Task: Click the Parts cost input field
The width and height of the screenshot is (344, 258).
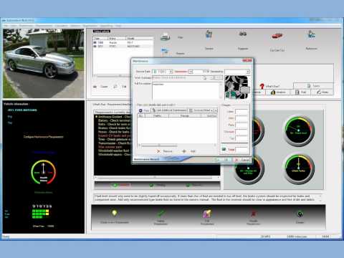Action: click(x=242, y=125)
